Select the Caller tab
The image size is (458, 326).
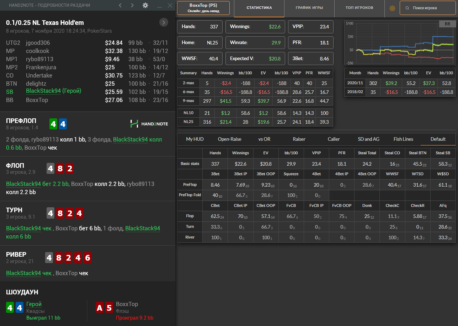334,139
